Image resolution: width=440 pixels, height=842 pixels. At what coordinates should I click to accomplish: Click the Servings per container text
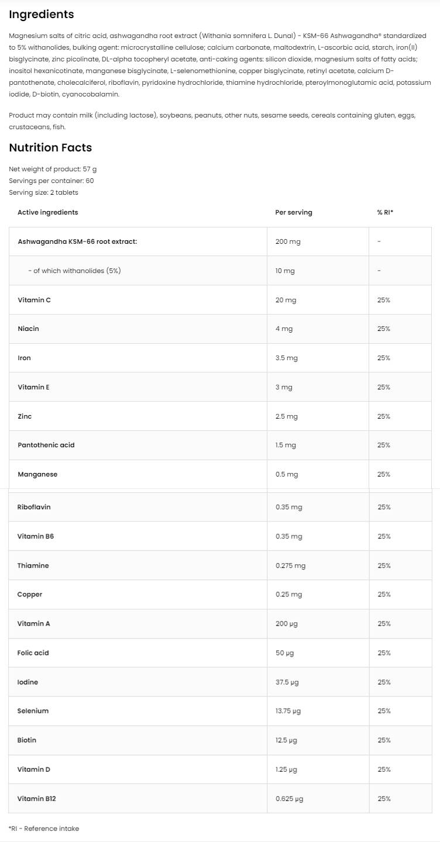click(51, 181)
